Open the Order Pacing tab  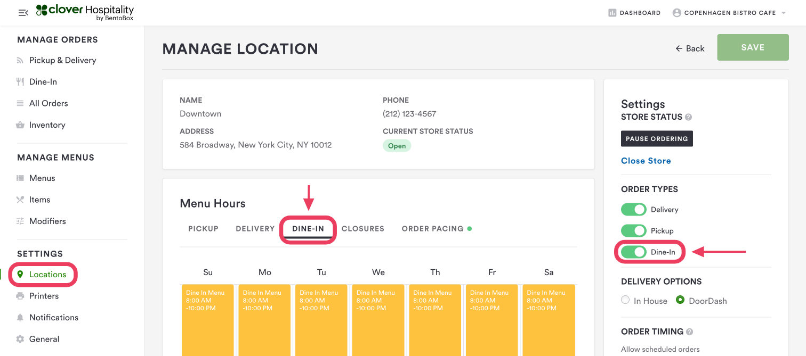pyautogui.click(x=432, y=229)
